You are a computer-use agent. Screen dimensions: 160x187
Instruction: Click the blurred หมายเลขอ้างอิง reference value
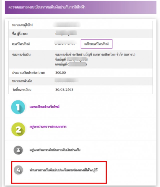[66, 80]
